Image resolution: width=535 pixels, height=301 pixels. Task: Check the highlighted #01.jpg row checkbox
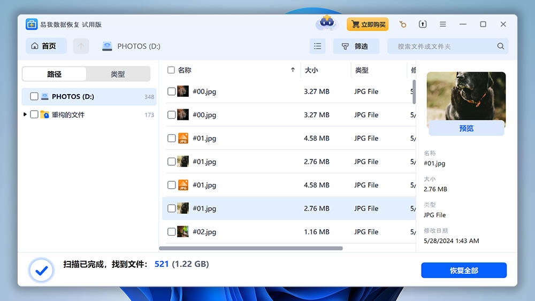[172, 209]
